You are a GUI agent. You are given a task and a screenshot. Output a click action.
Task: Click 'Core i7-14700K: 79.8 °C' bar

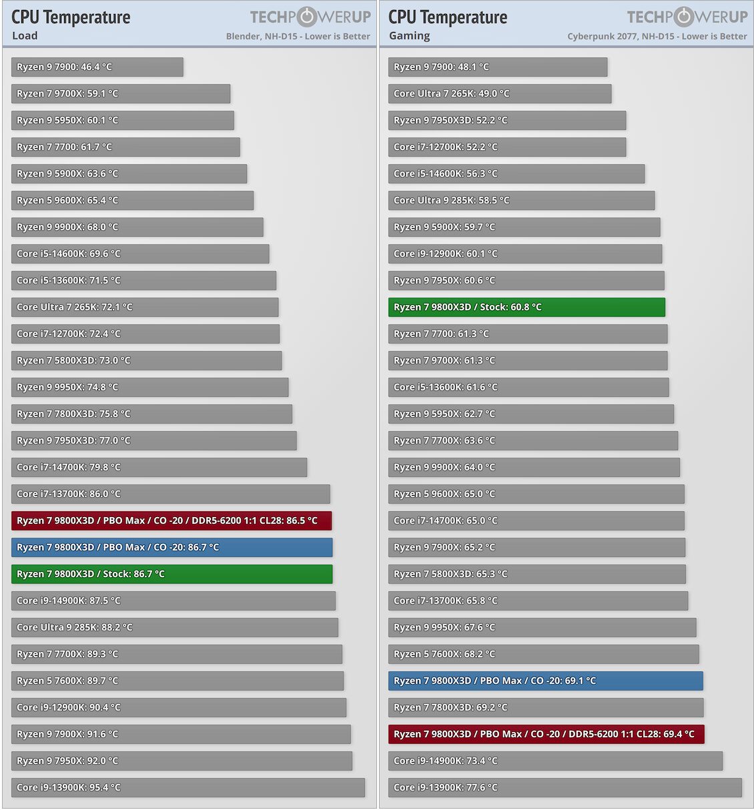coord(159,467)
